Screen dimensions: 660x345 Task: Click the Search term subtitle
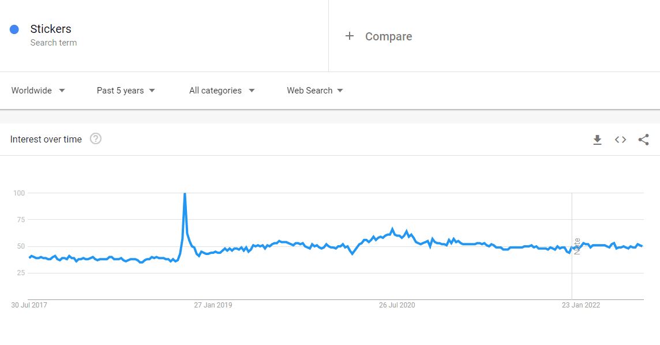tap(54, 43)
